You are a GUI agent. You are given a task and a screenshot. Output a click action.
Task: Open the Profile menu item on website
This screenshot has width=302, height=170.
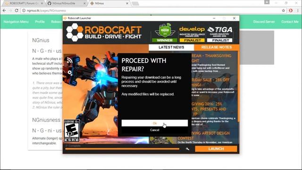[40, 22]
